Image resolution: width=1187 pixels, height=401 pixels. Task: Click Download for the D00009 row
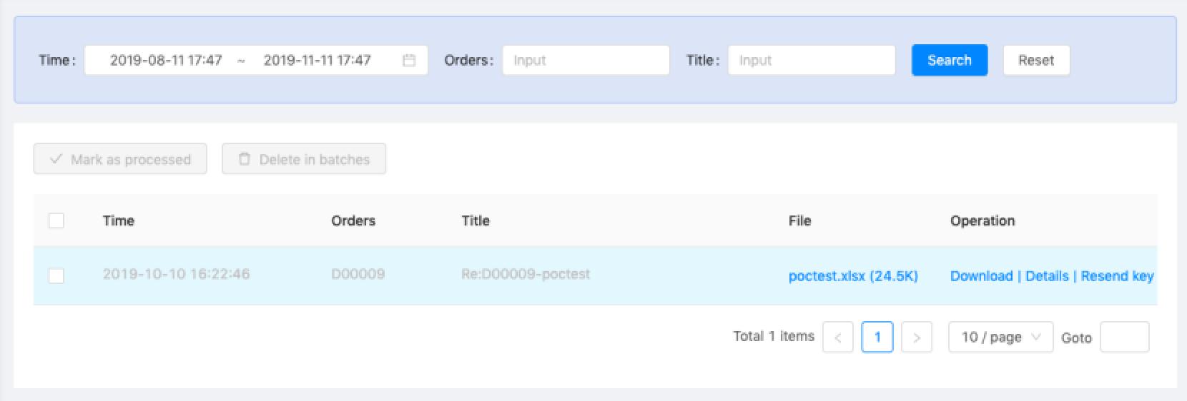(981, 276)
